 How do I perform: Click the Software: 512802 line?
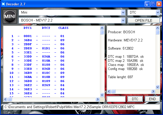120,48
